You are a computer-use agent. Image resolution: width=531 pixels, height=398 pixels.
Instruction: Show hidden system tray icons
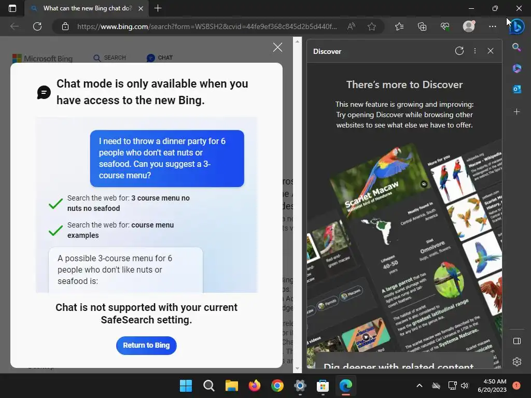(419, 386)
